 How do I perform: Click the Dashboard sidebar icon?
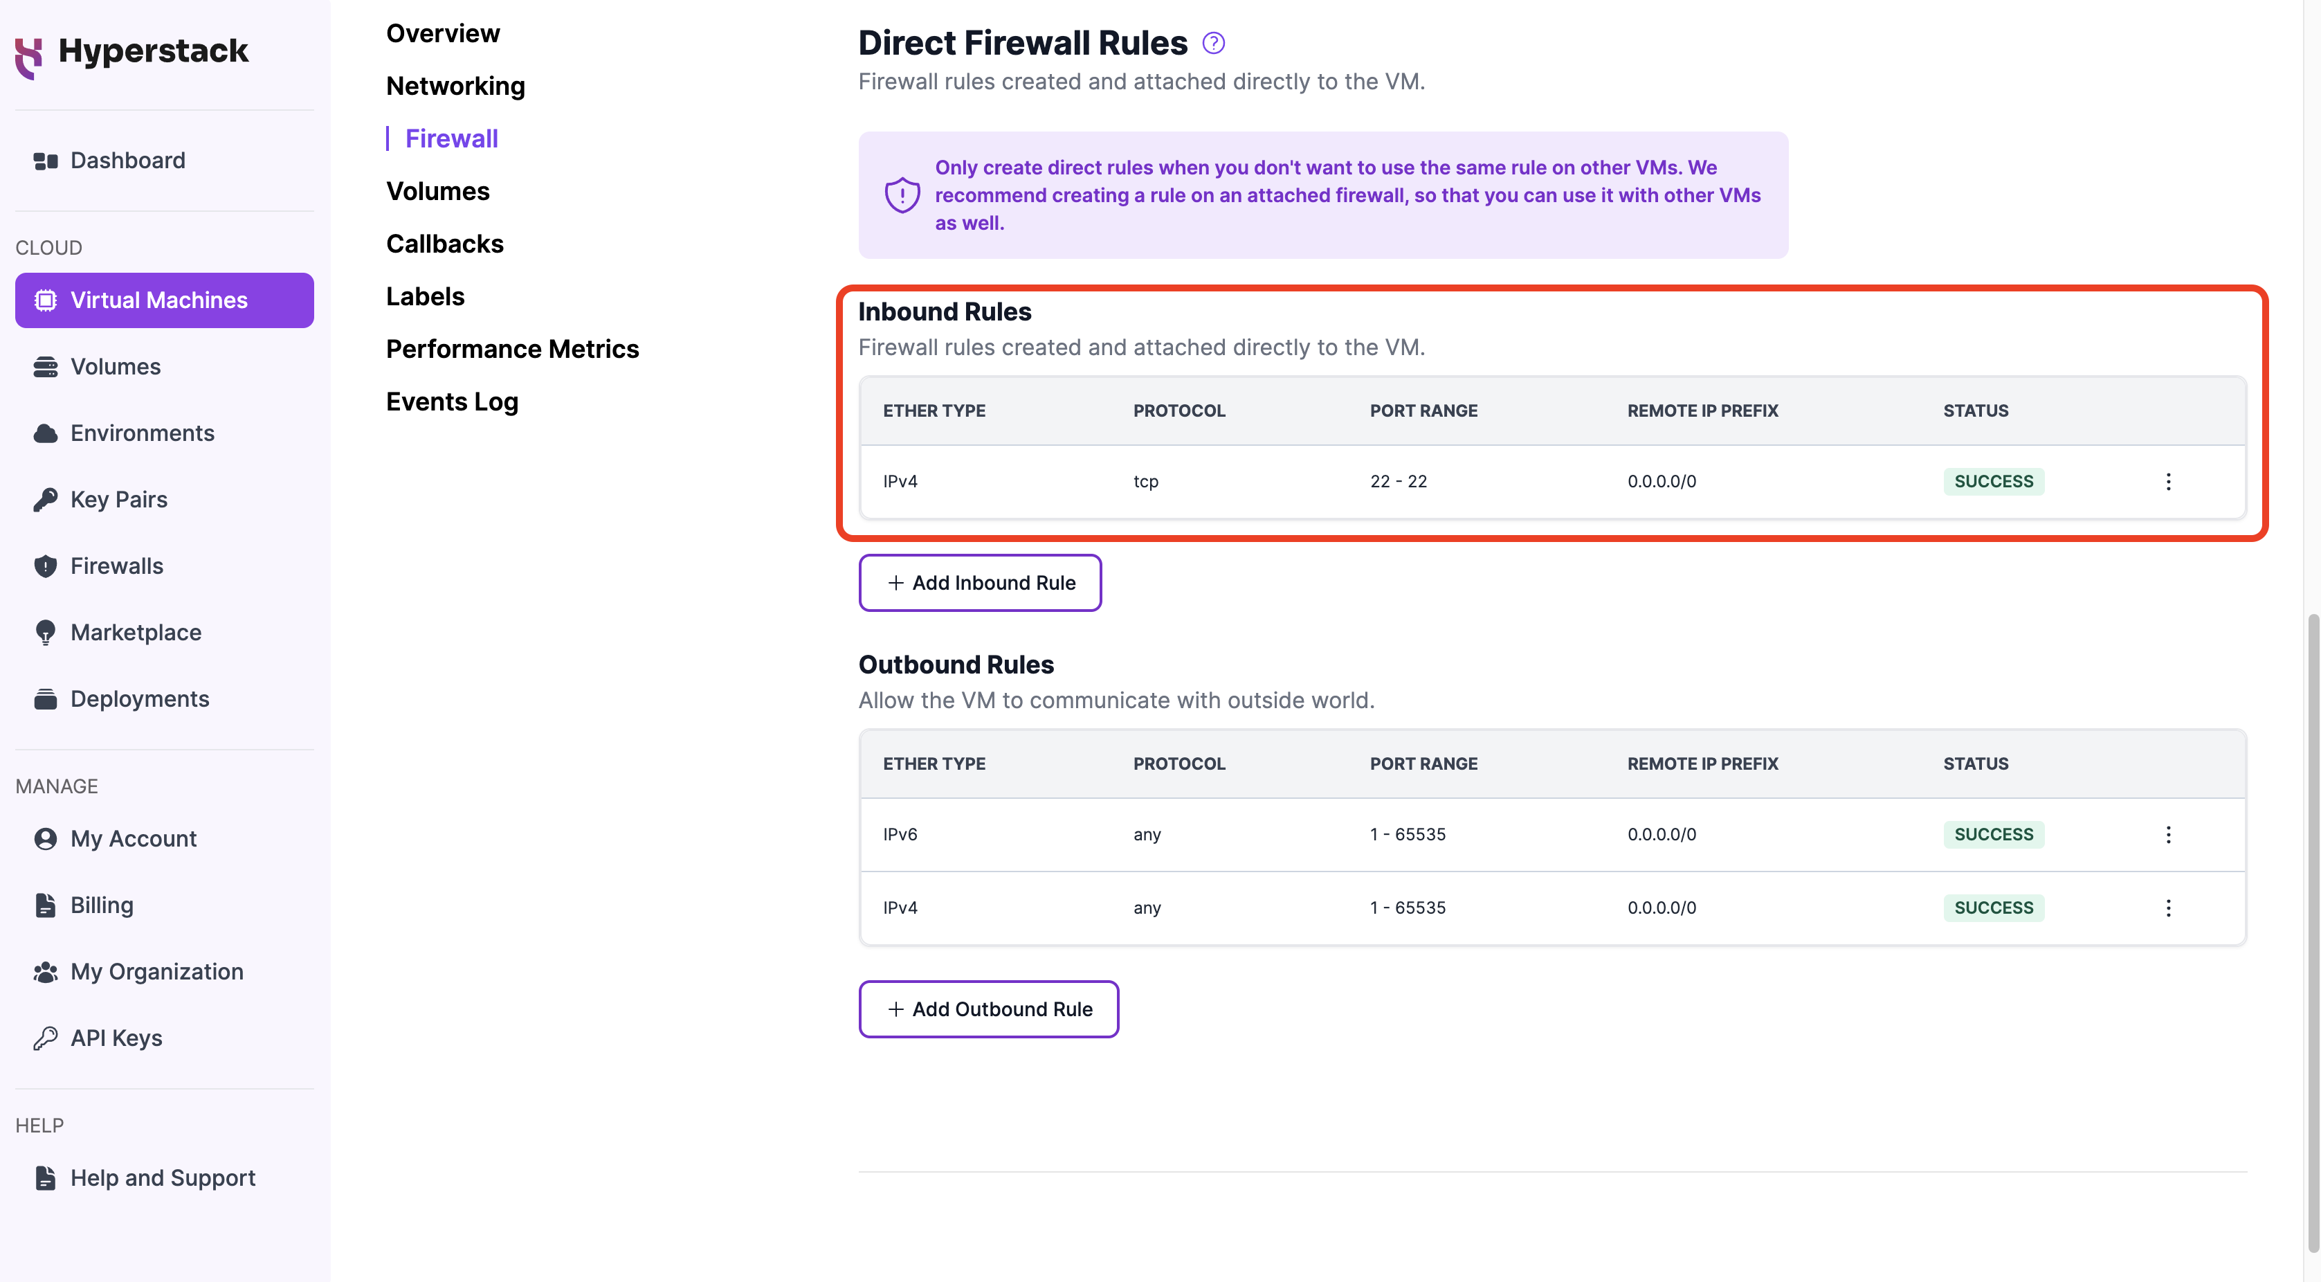[x=45, y=161]
